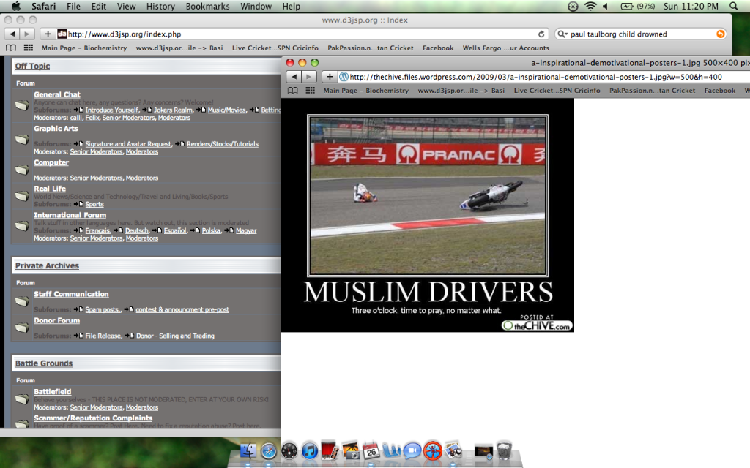This screenshot has width=750, height=468.
Task: Click the reload button in the address bar
Action: 541,34
